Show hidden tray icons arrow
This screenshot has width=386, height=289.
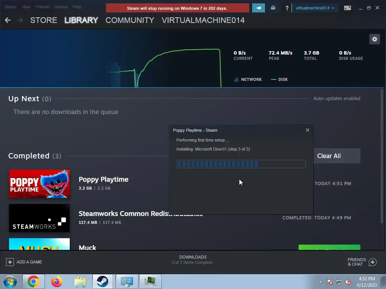pyautogui.click(x=320, y=282)
